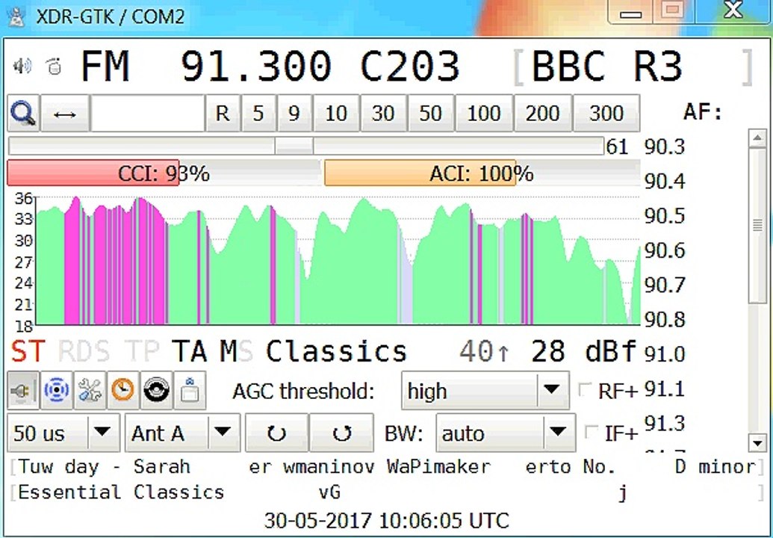Click the frequency entry field
Screen dimensions: 773x538
click(x=147, y=114)
